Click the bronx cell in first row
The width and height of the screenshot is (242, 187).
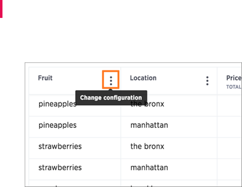click(x=147, y=104)
